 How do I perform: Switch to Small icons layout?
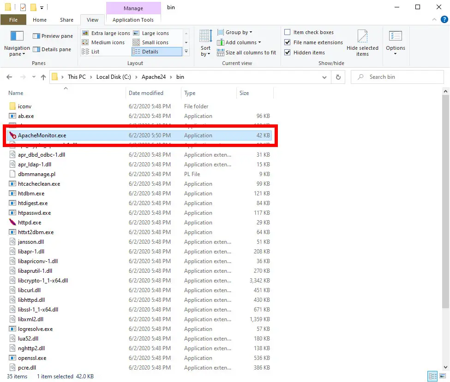point(150,42)
